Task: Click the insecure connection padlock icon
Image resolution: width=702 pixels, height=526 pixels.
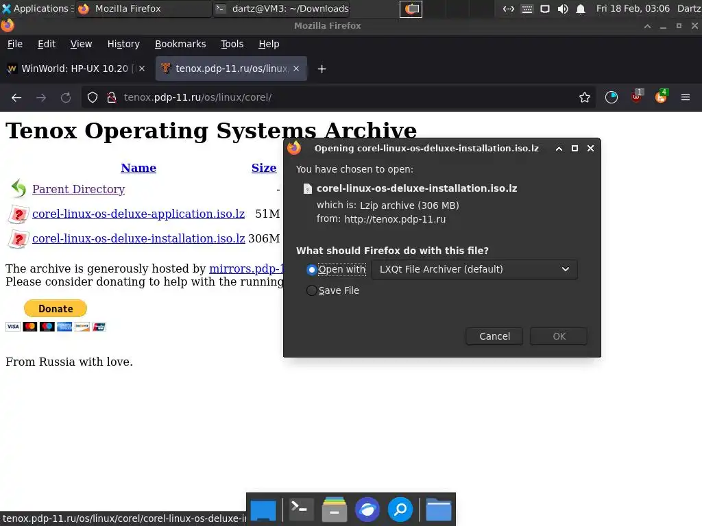Action: pos(112,97)
